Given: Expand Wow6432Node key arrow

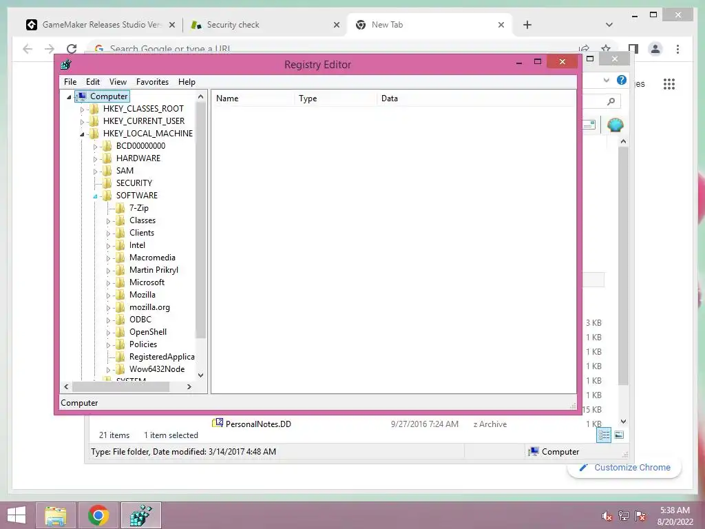Looking at the screenshot, I should (x=108, y=370).
